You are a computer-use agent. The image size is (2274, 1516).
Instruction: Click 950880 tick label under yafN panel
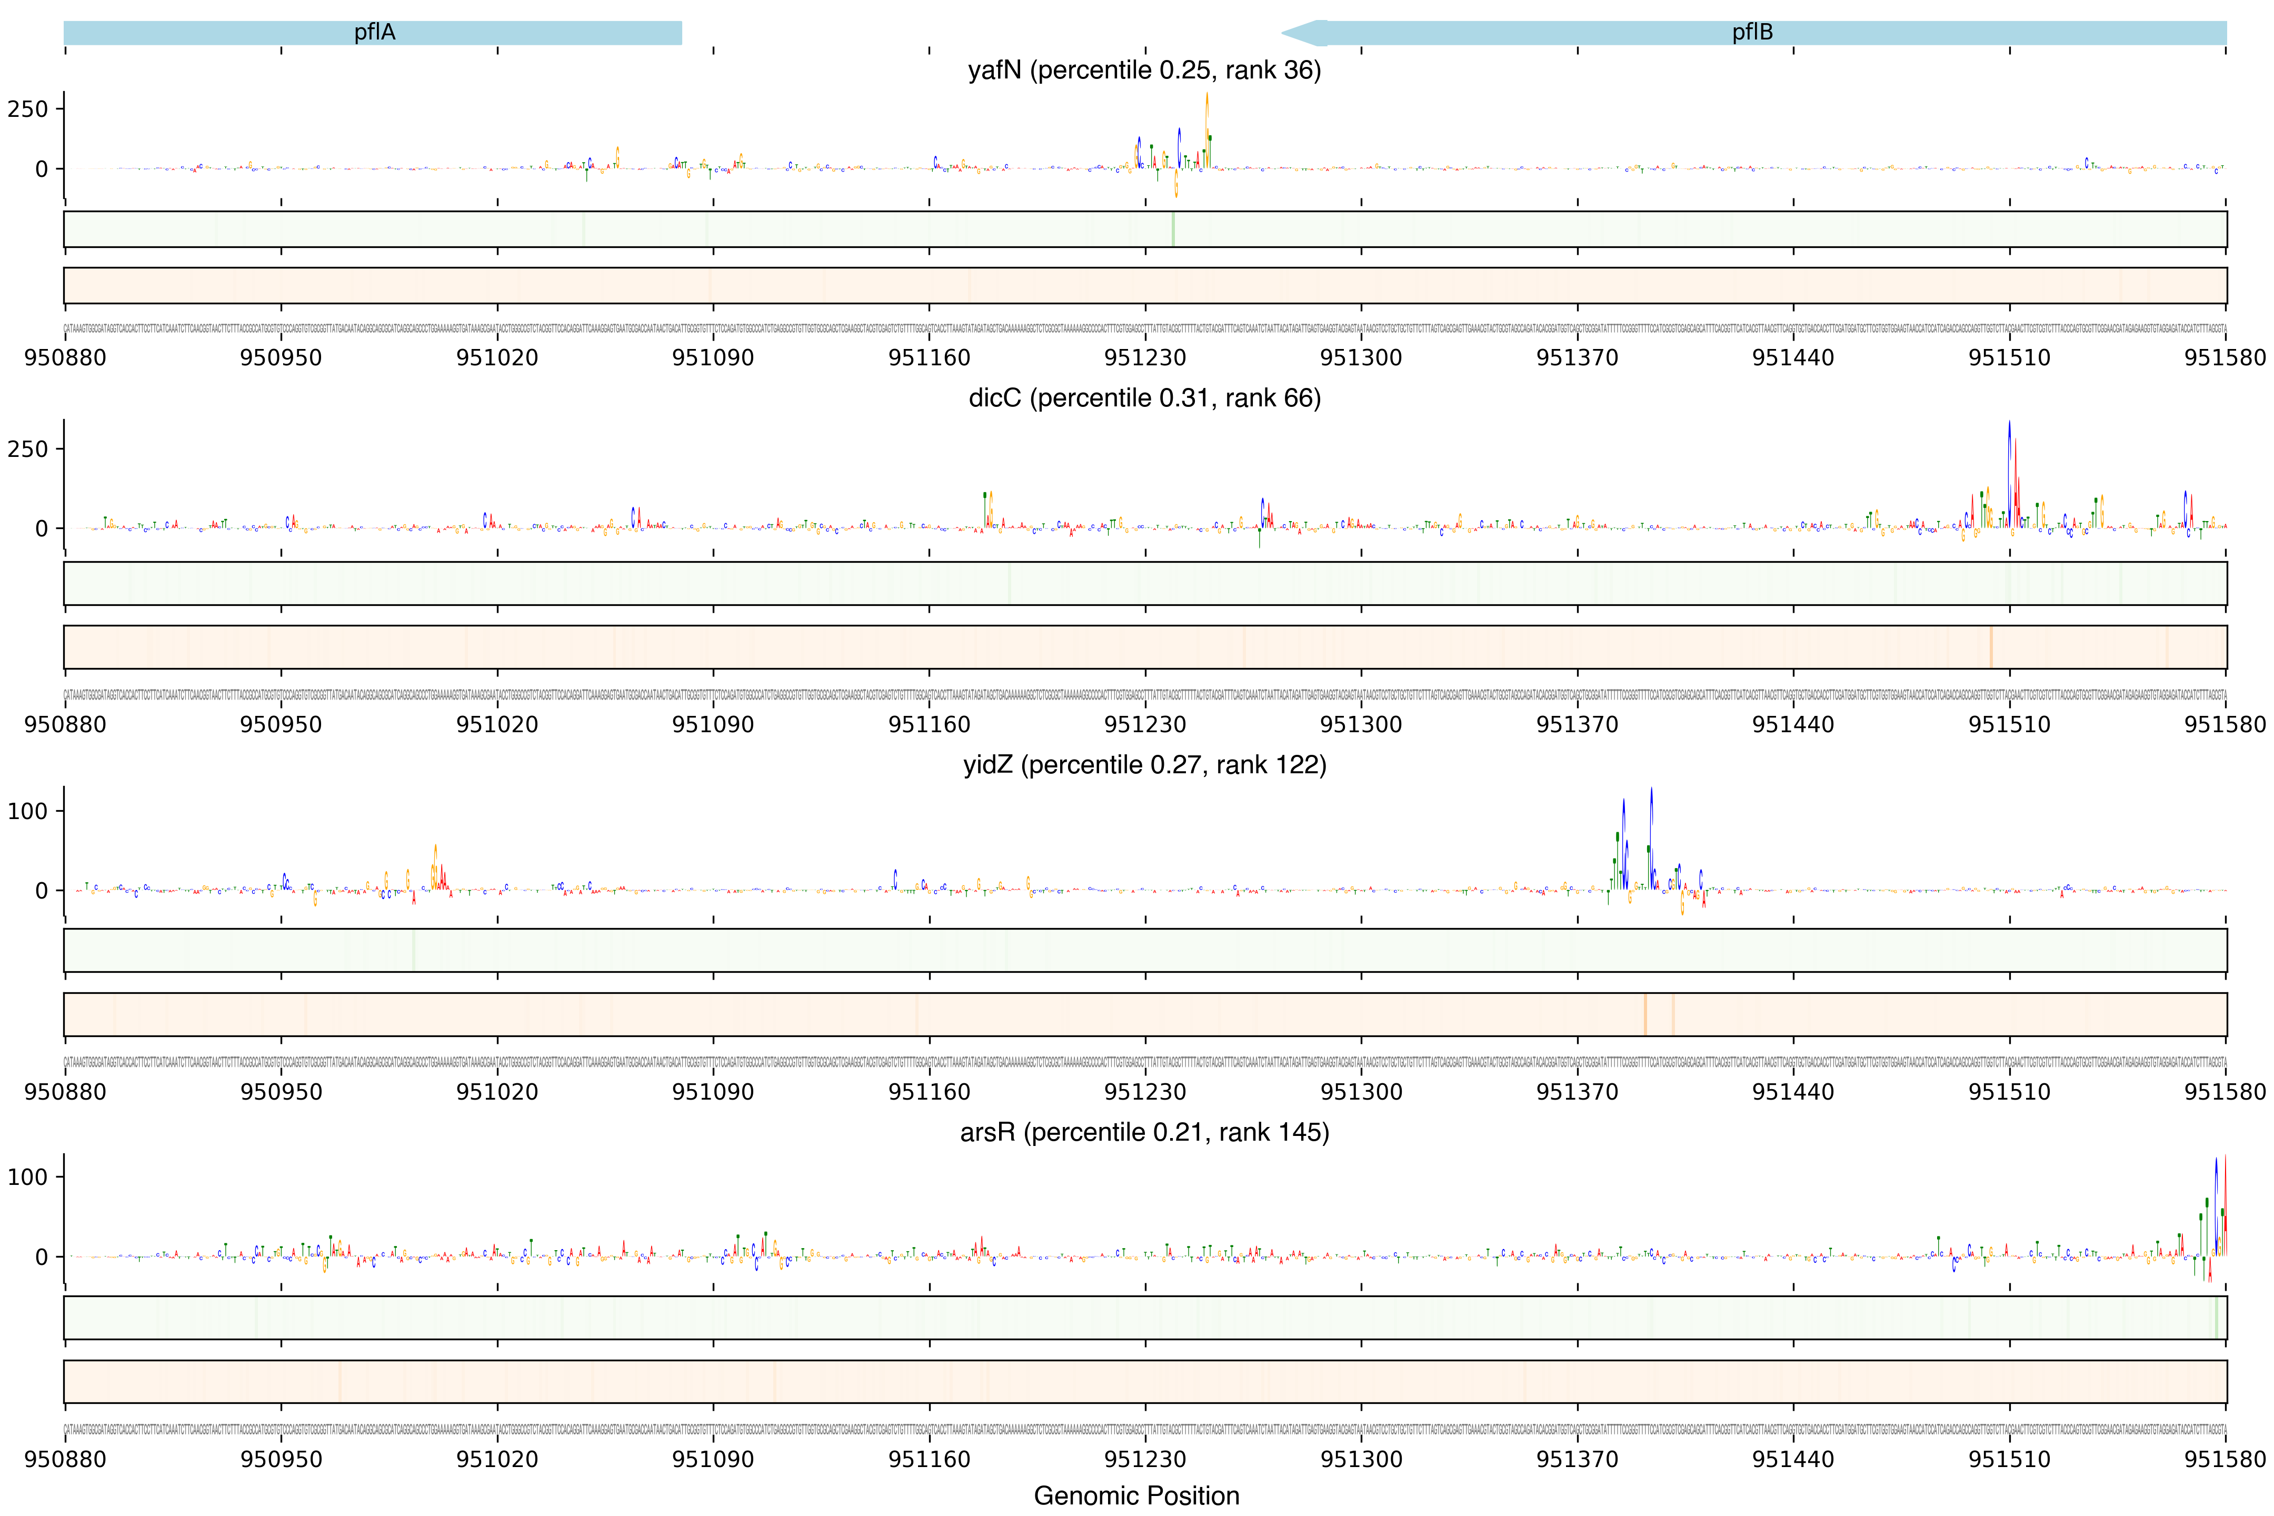(x=65, y=358)
